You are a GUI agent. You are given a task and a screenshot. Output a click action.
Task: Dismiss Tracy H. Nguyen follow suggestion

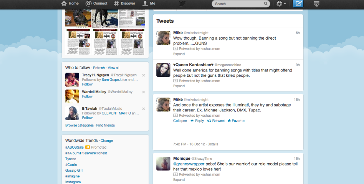coord(143,75)
